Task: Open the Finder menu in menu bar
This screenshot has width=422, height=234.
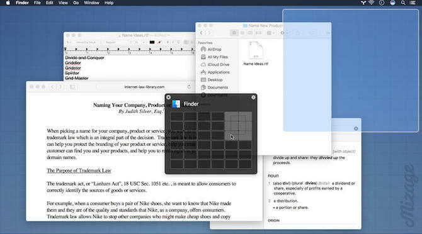Action: [22, 3]
